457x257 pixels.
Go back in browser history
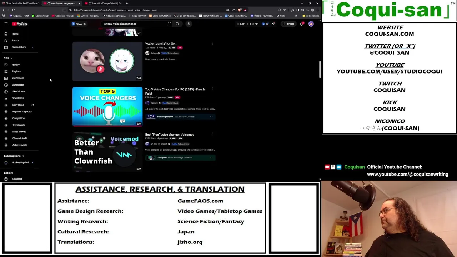tap(3, 10)
